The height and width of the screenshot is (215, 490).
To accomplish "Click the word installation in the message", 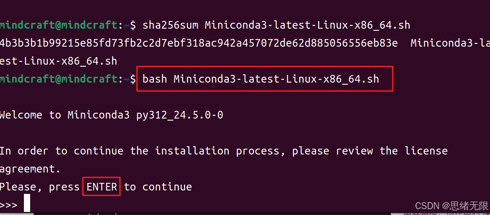I will pos(192,151).
